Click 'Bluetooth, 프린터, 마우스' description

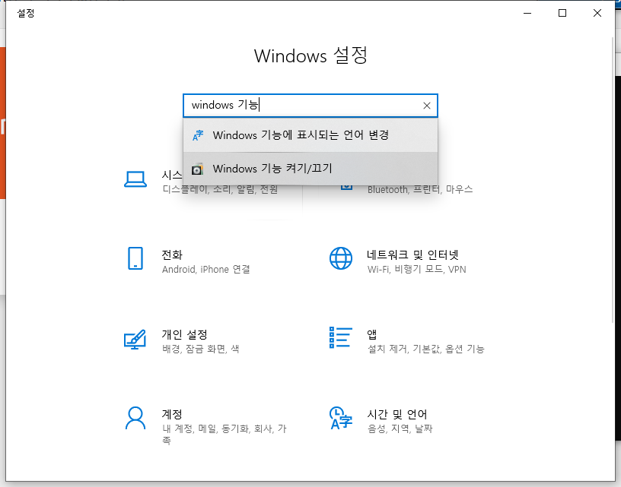coord(420,190)
